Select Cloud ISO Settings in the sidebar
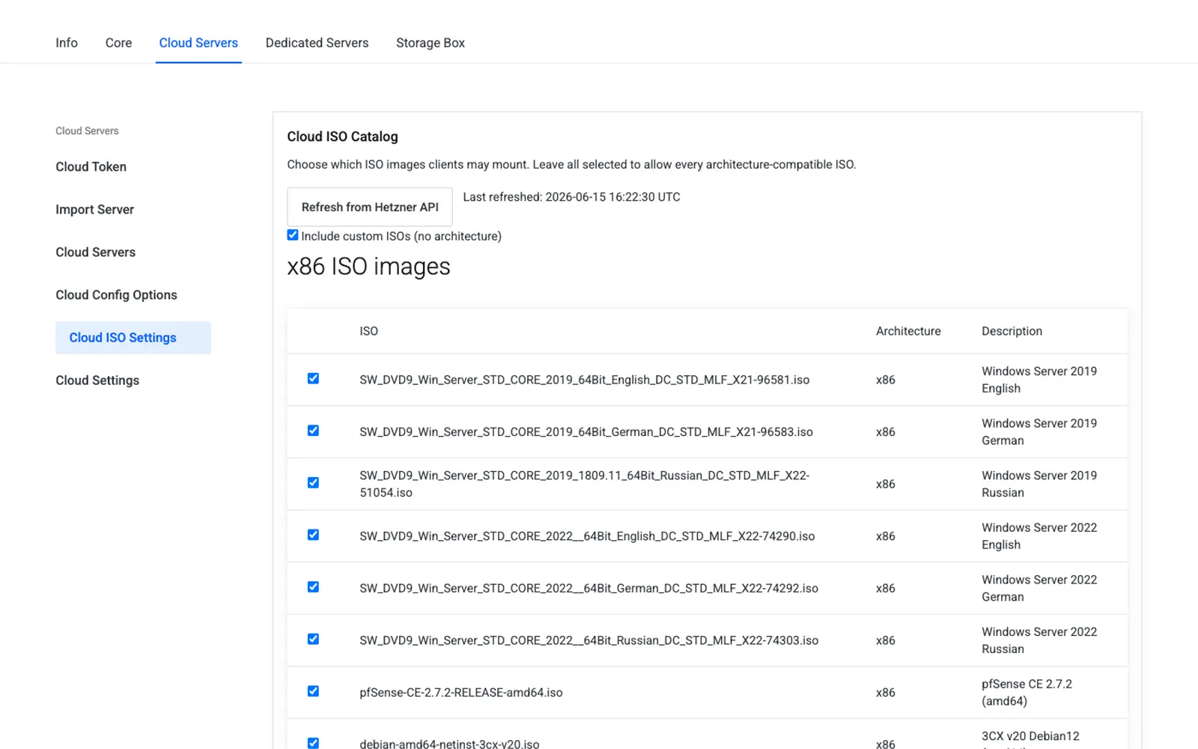Image resolution: width=1198 pixels, height=749 pixels. pos(133,338)
